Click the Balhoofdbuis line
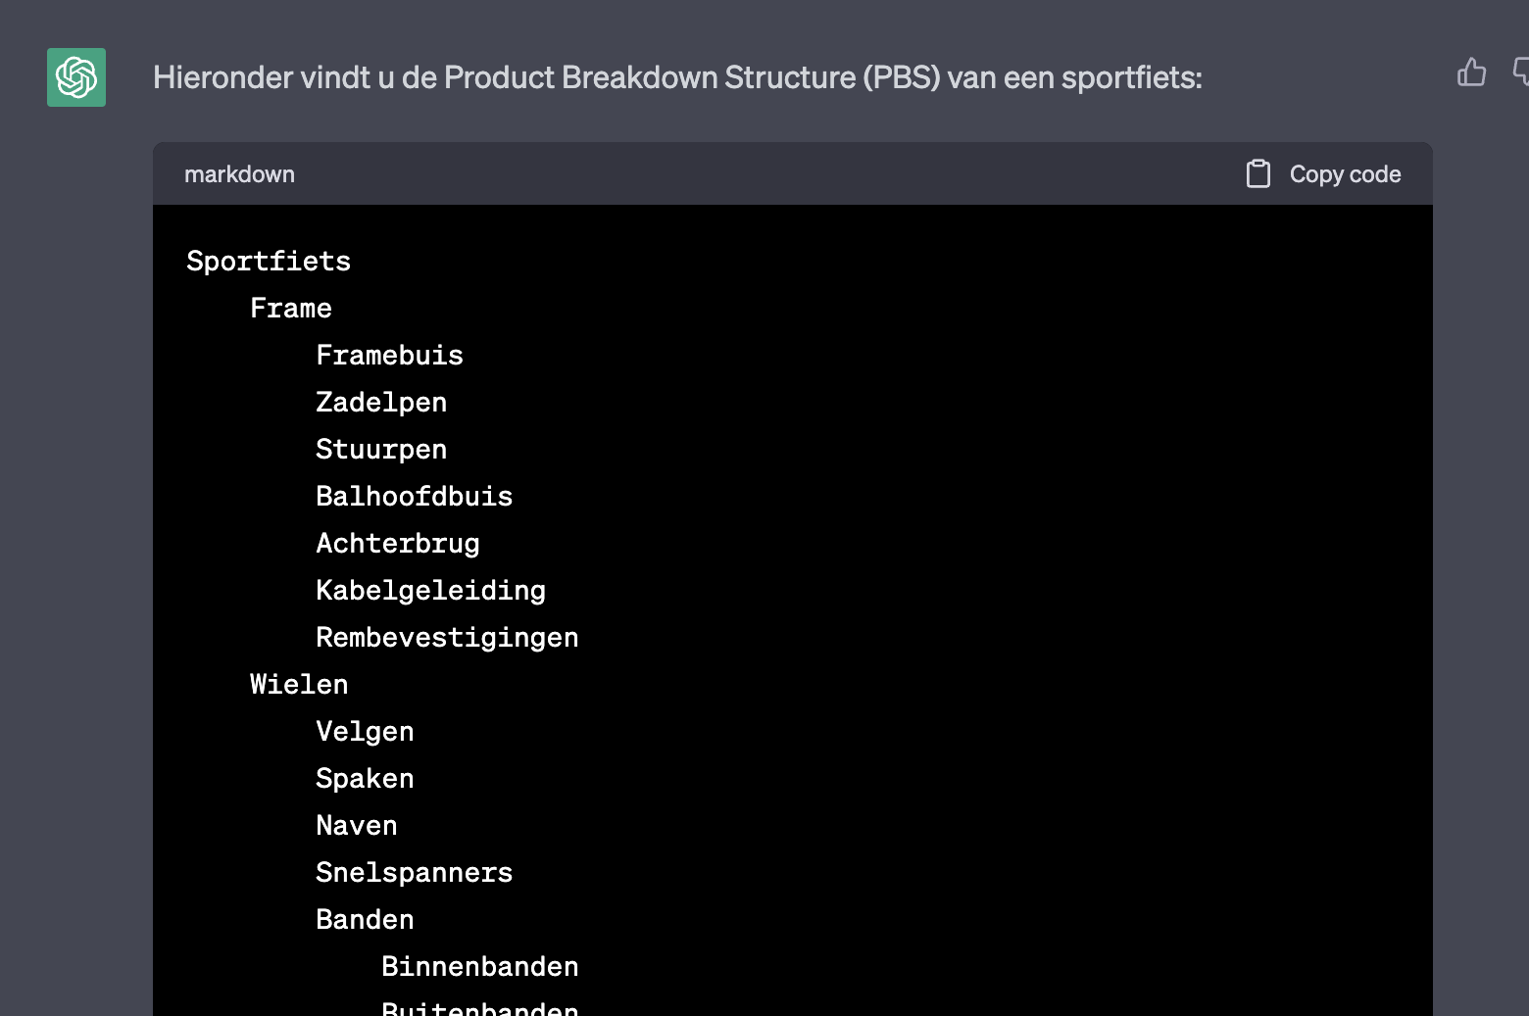1529x1016 pixels. pyautogui.click(x=414, y=496)
